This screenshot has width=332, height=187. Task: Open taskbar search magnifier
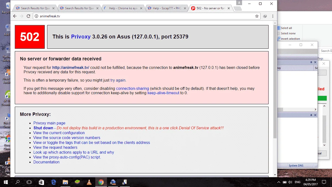click(x=17, y=182)
